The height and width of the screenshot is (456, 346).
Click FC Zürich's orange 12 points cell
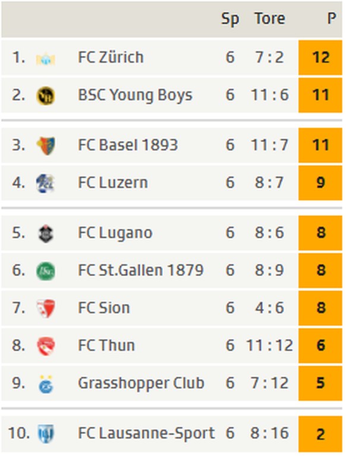tap(320, 58)
